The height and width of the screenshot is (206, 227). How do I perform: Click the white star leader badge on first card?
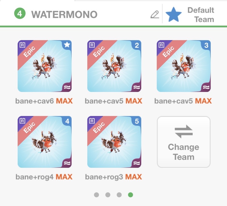tap(67, 45)
